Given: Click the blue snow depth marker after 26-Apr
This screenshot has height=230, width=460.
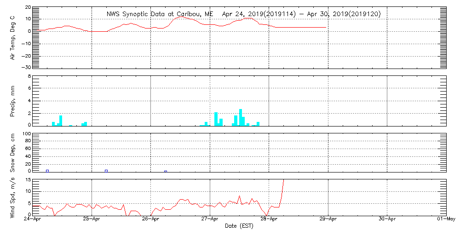Looking at the screenshot, I should (x=166, y=172).
